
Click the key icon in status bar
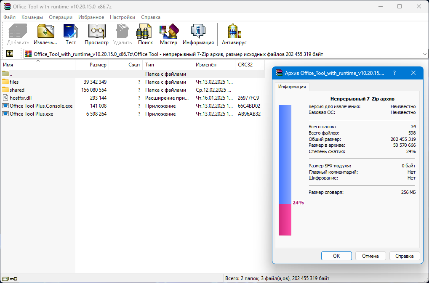tap(13, 279)
